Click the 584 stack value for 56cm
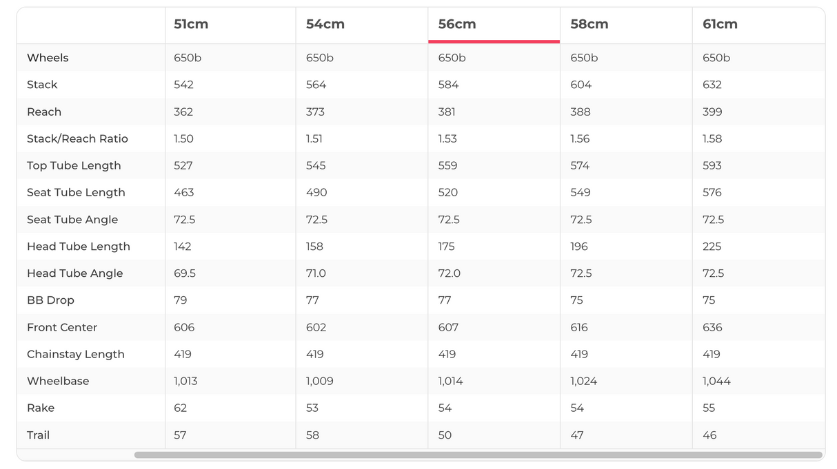The image size is (837, 469). point(448,85)
